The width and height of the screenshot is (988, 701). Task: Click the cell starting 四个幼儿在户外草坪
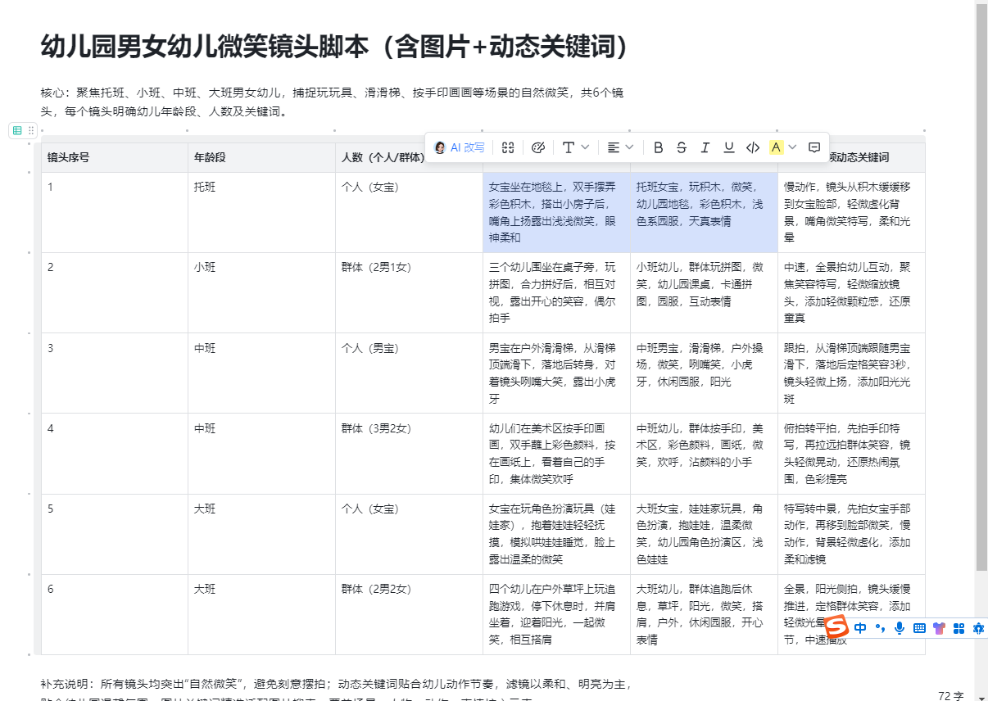click(557, 613)
